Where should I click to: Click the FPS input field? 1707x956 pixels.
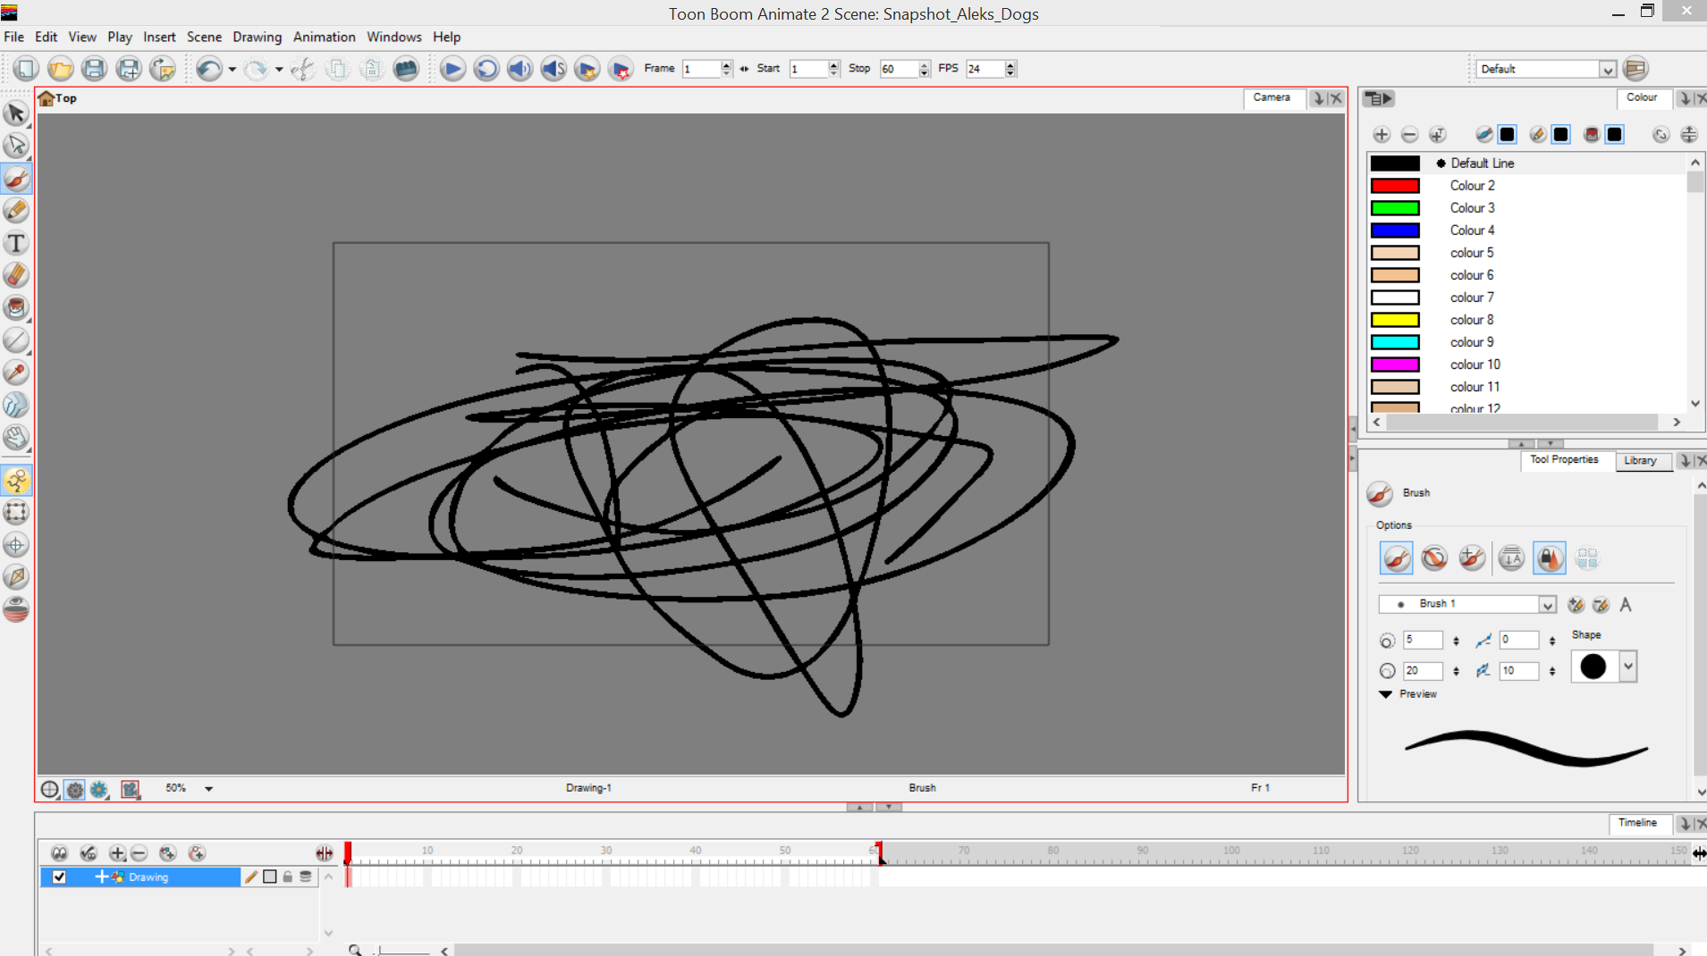pyautogui.click(x=984, y=69)
